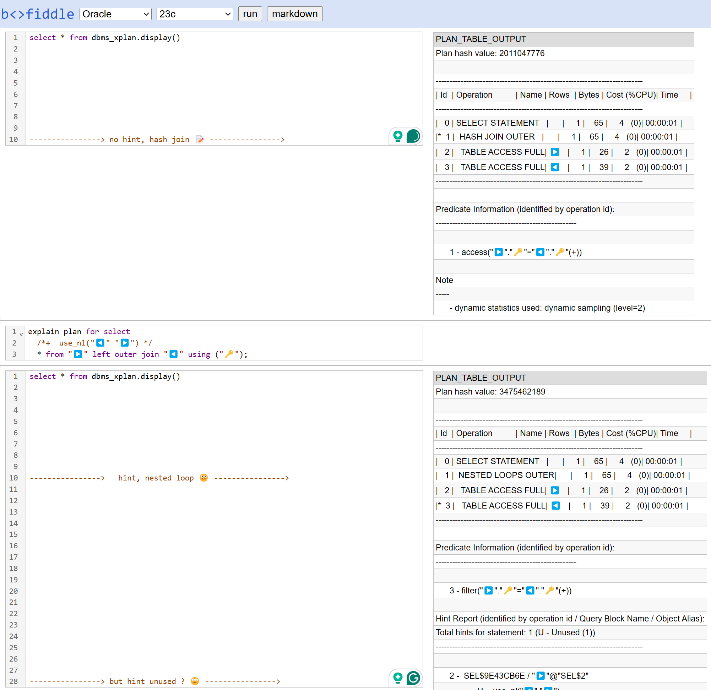Click right-arrow icon in filter predicate

point(489,590)
